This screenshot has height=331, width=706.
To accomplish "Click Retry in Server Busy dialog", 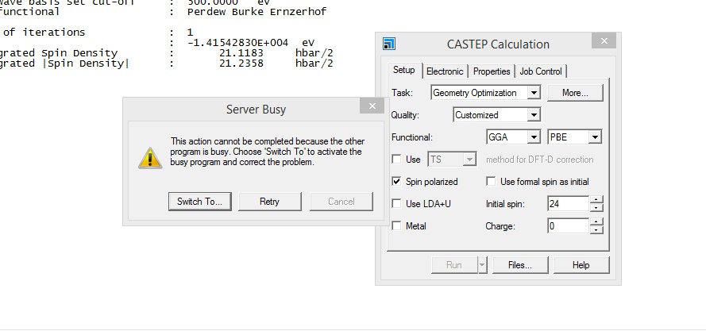I will tap(270, 202).
